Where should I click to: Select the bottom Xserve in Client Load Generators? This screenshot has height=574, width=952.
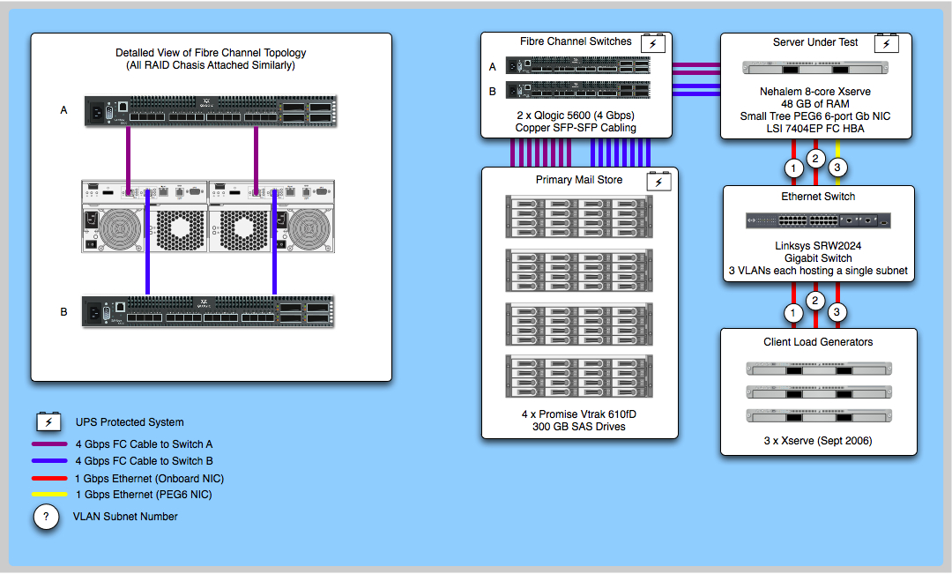tap(818, 415)
